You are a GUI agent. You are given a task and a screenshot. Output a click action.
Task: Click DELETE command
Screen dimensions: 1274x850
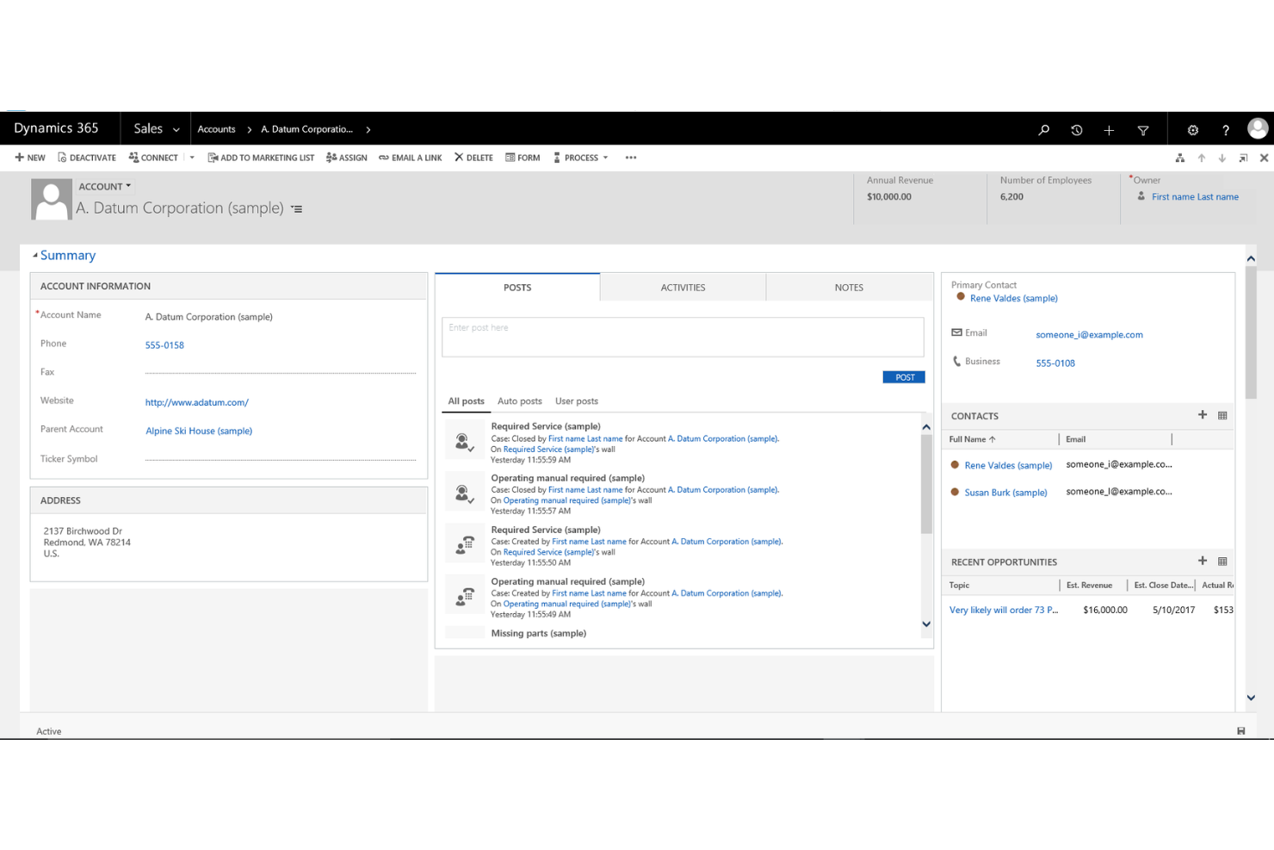point(473,158)
